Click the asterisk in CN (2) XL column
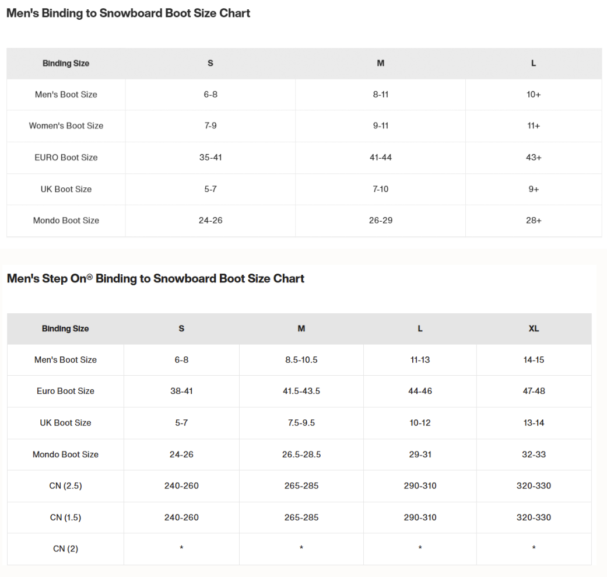Screen dimensions: 607x577 coord(534,548)
